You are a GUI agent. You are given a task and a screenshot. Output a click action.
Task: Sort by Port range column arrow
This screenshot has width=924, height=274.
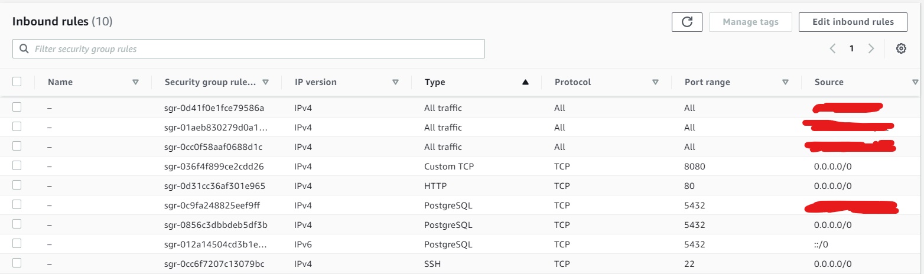pyautogui.click(x=785, y=82)
